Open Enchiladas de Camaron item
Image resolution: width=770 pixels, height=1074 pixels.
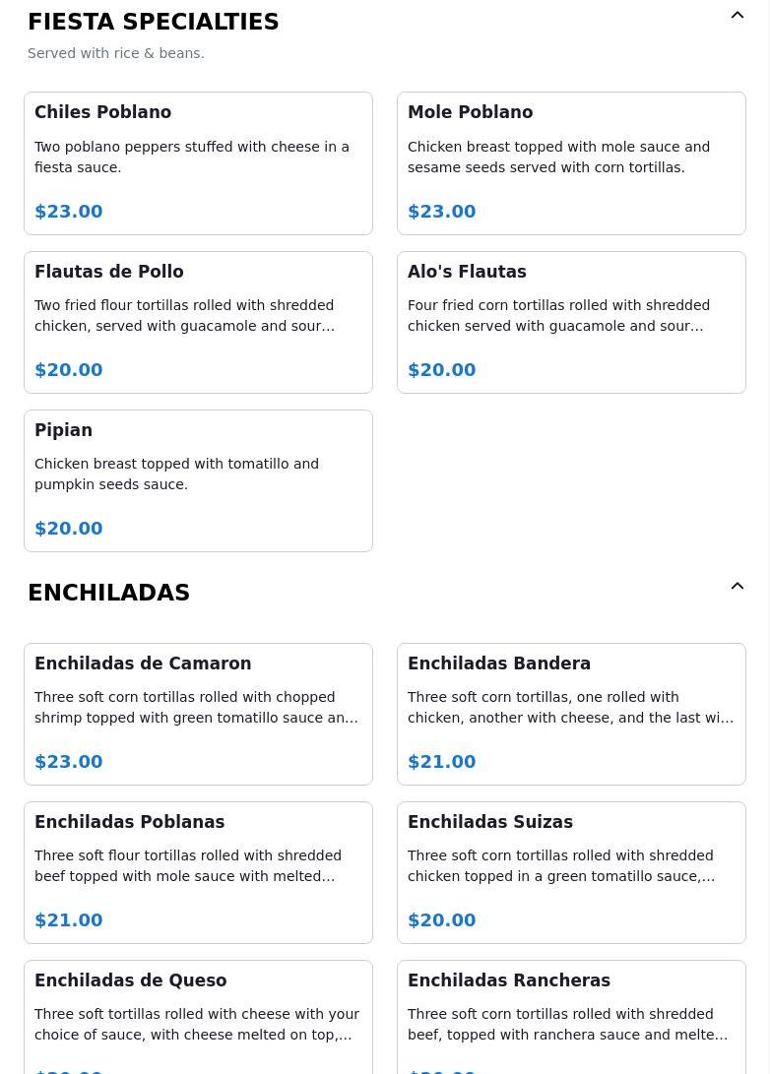pyautogui.click(x=198, y=715)
